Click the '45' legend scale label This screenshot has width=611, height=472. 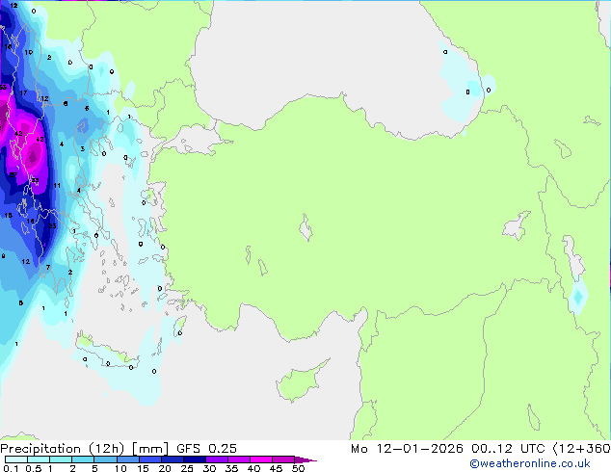[276, 468]
